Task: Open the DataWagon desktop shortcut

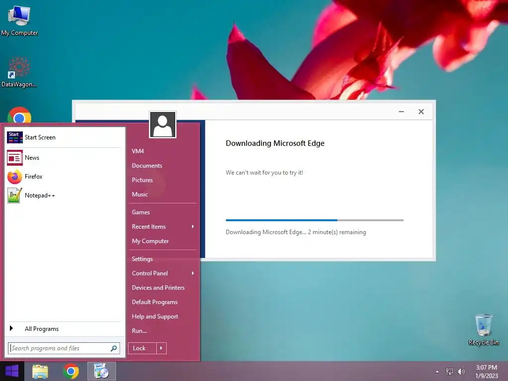Action: [19, 72]
